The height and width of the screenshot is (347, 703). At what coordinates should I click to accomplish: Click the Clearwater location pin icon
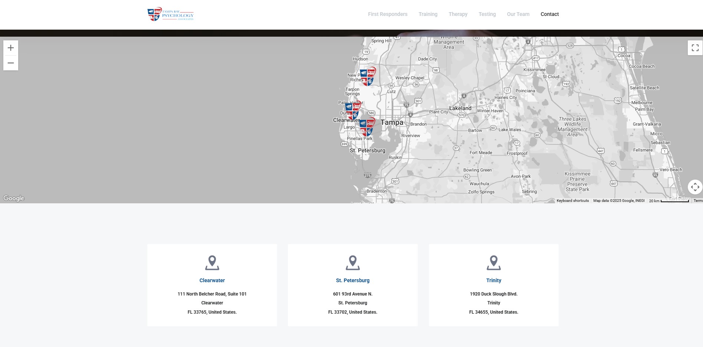[x=212, y=263]
